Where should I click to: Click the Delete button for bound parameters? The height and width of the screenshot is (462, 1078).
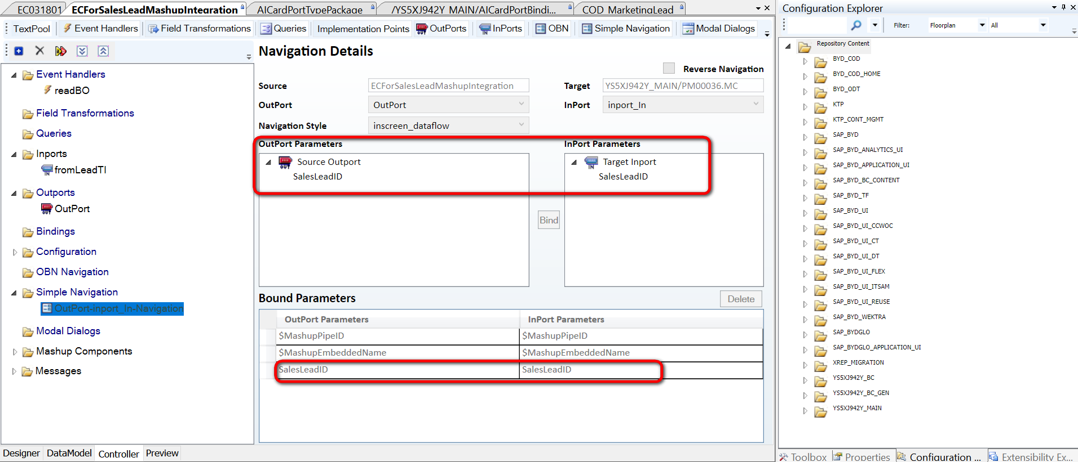pyautogui.click(x=741, y=299)
